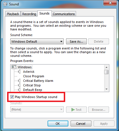Click the Program Events scrollbar thumb
119x131 pixels.
point(106,72)
